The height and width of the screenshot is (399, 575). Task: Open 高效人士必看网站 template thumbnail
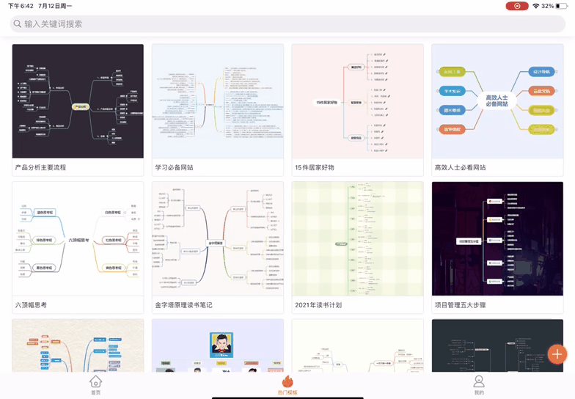[x=497, y=101]
